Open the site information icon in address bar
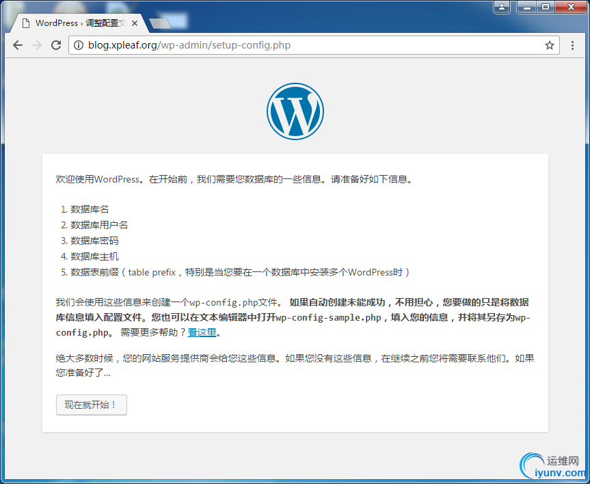590x484 pixels. pos(78,46)
